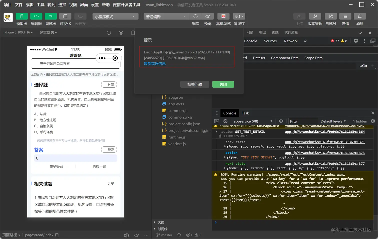Click the master git branch indicator

tap(164, 235)
